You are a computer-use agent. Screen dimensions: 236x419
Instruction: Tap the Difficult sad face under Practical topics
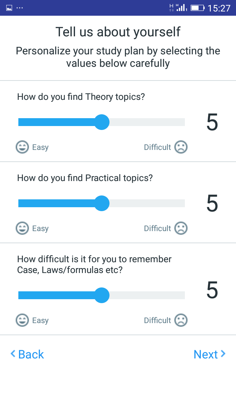(x=181, y=228)
